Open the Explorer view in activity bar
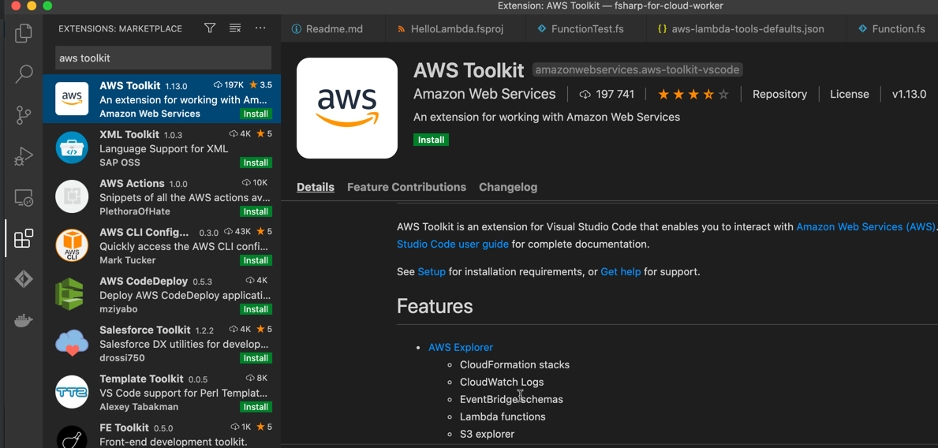938x448 pixels. [24, 32]
